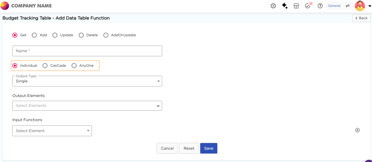The height and width of the screenshot is (162, 372).
Task: Add input function with plus circle icon
Action: pos(357,130)
